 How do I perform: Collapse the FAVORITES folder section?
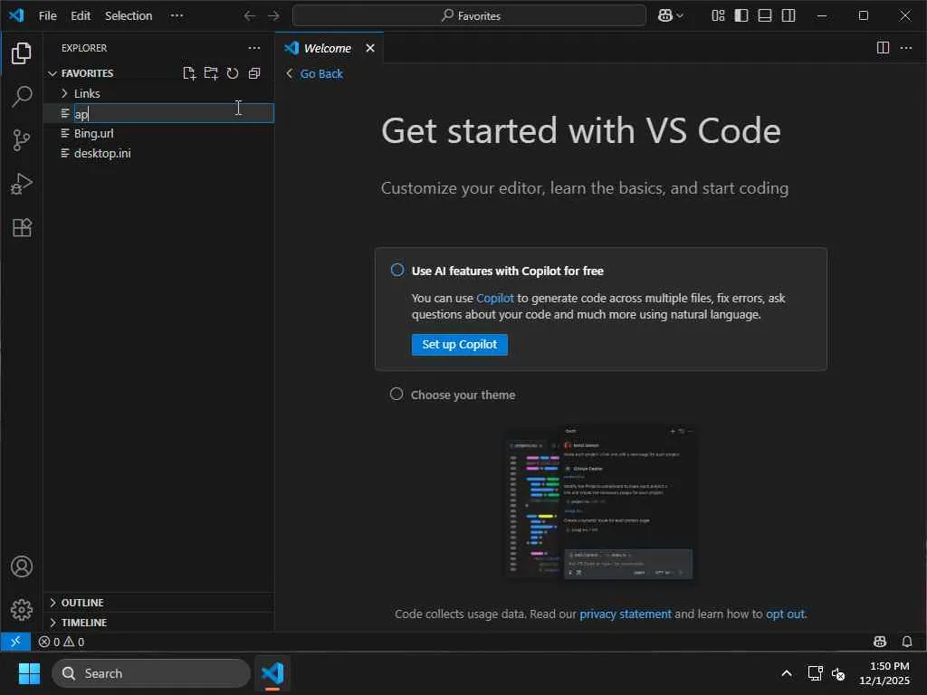tap(53, 73)
